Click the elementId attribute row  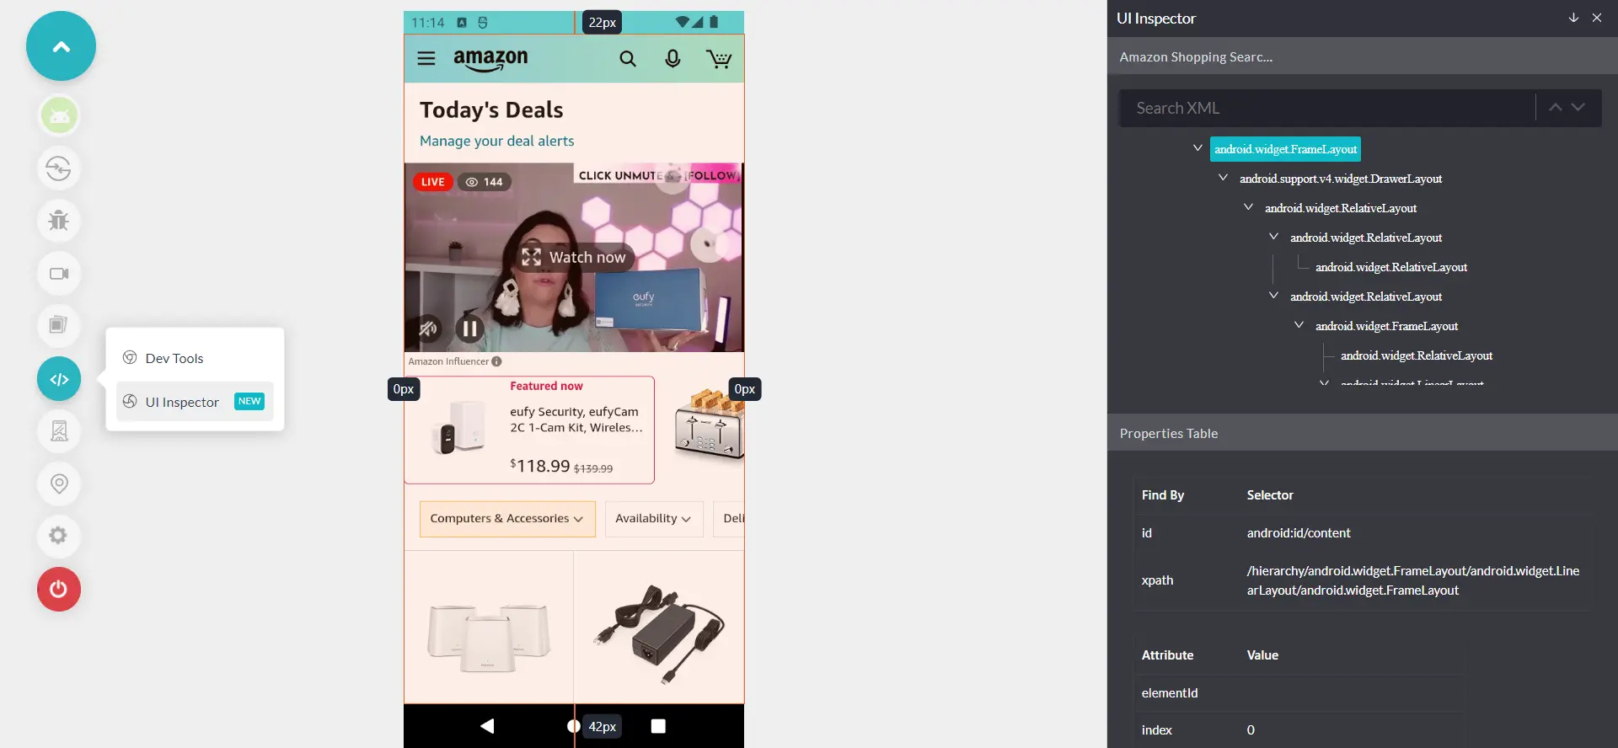[x=1298, y=693]
